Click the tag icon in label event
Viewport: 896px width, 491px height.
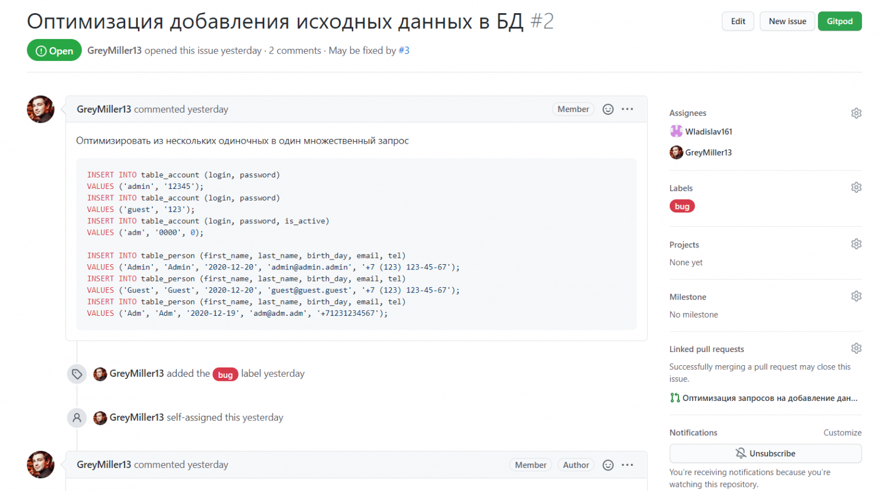pos(77,374)
